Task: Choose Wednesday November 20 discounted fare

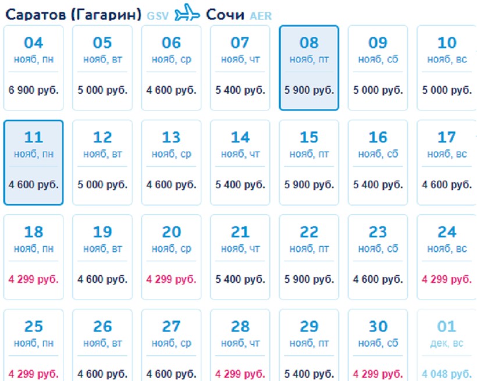Action: pos(171,257)
